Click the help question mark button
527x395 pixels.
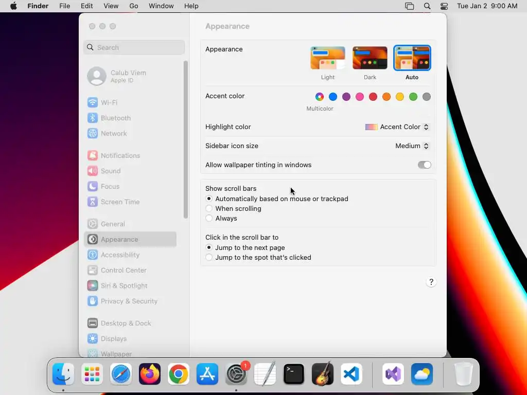click(x=431, y=282)
